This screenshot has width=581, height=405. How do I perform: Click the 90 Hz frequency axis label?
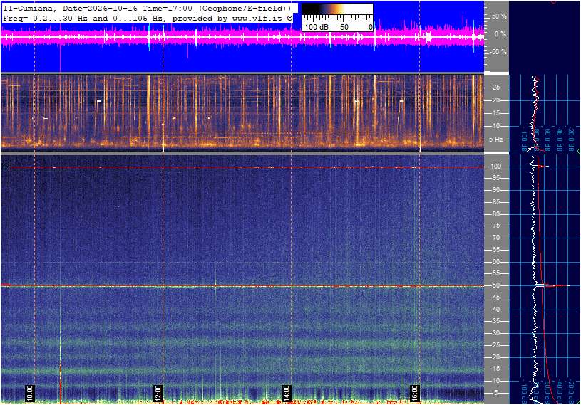click(x=495, y=190)
